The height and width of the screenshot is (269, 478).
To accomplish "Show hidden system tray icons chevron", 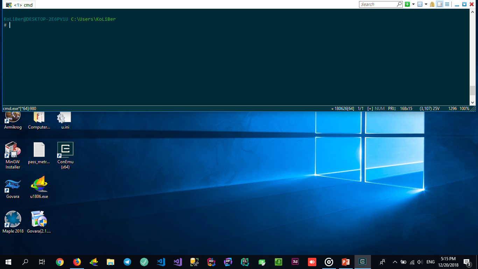I will point(395,262).
